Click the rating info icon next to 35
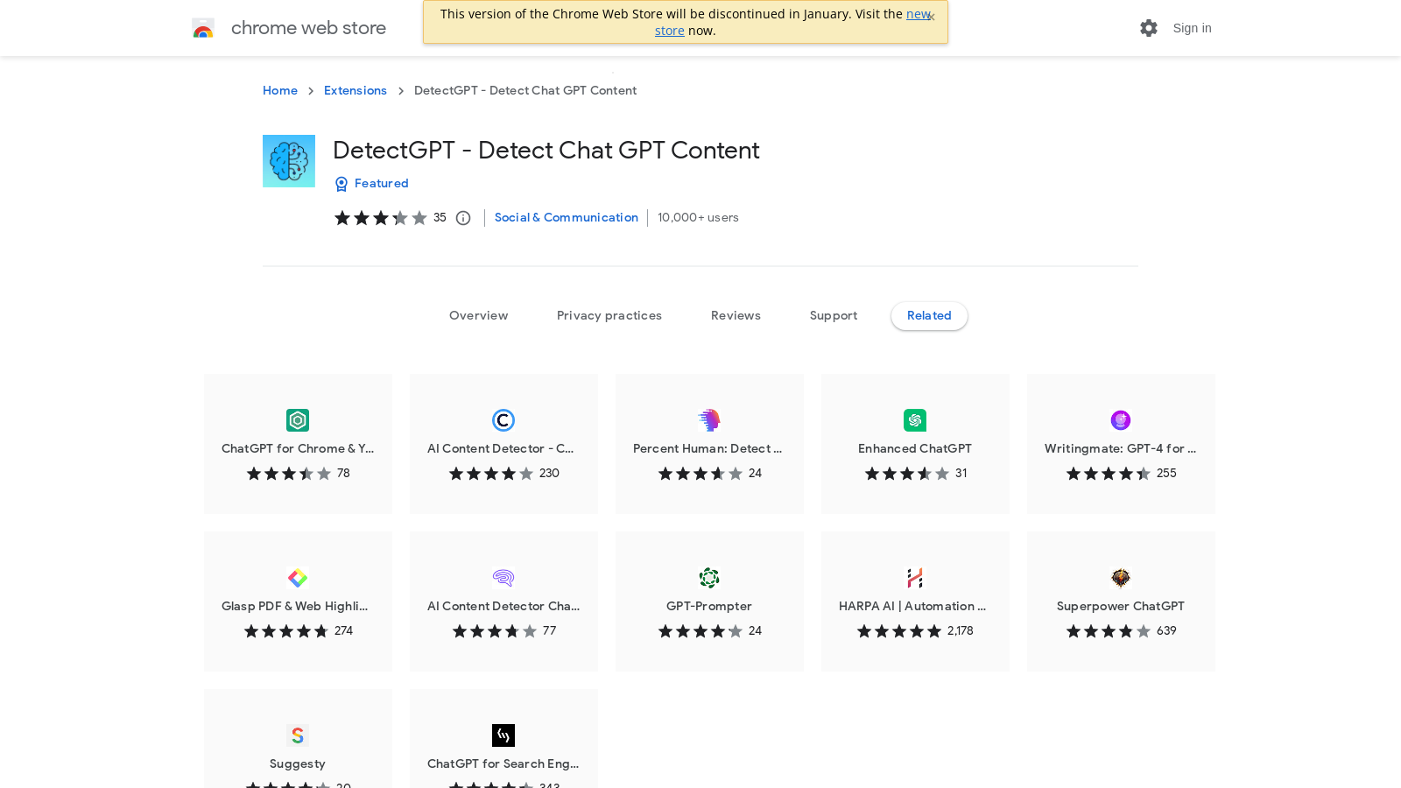 coord(463,218)
